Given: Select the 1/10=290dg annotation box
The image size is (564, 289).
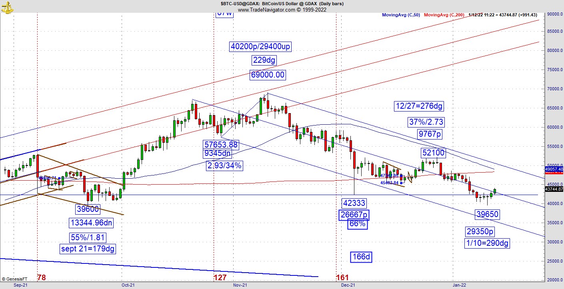Looking at the screenshot, I should [487, 243].
